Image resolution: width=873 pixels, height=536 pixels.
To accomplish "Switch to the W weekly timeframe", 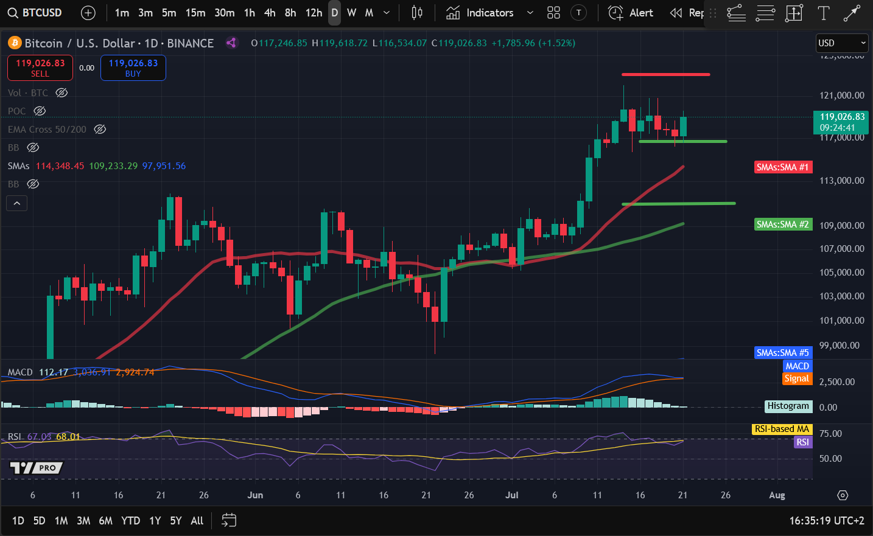I will 352,13.
